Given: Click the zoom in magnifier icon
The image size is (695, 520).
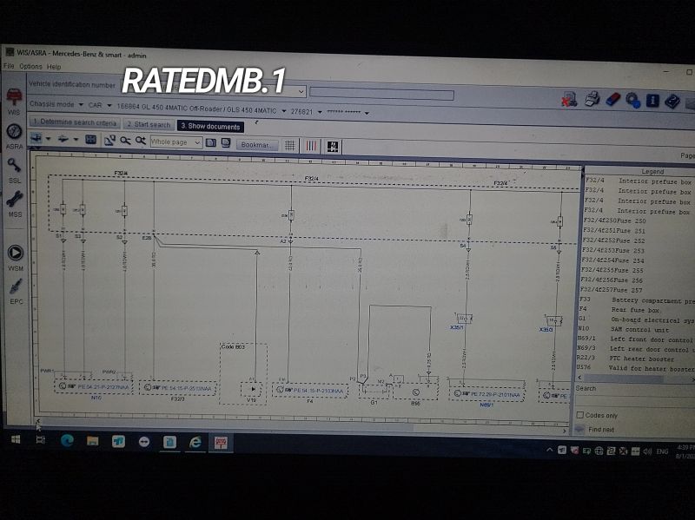Looking at the screenshot, I should [x=141, y=141].
